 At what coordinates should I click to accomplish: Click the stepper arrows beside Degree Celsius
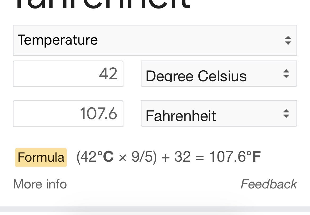point(286,74)
